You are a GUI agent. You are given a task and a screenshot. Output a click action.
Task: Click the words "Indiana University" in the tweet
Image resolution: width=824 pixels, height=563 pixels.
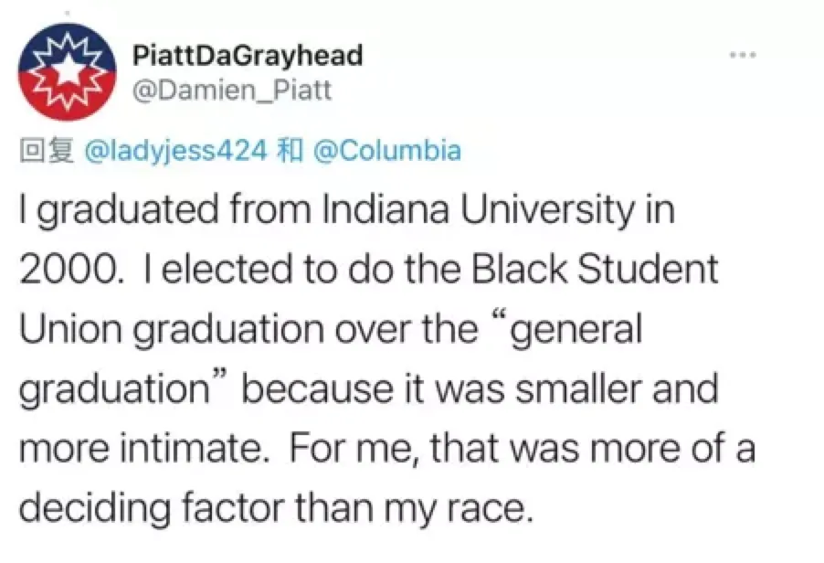(x=474, y=211)
